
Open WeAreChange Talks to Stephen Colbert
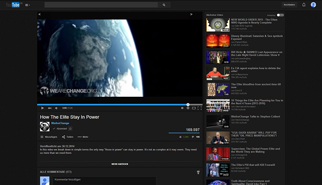pyautogui.click(x=255, y=117)
